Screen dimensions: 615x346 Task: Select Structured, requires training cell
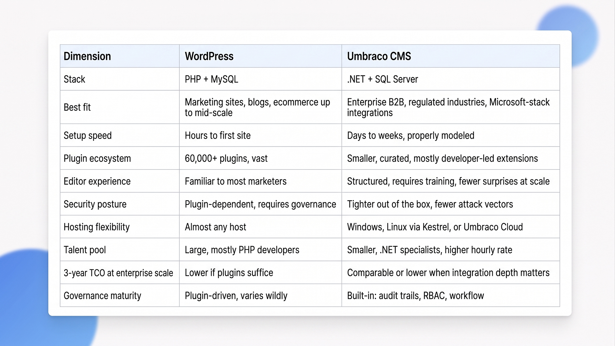451,181
